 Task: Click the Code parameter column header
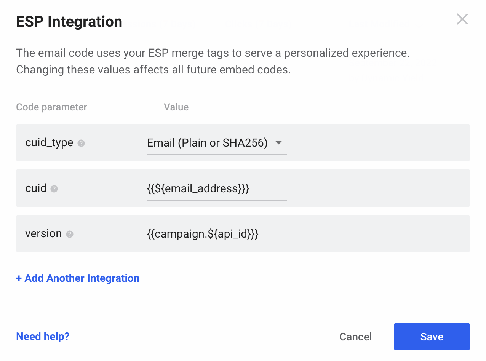(51, 107)
